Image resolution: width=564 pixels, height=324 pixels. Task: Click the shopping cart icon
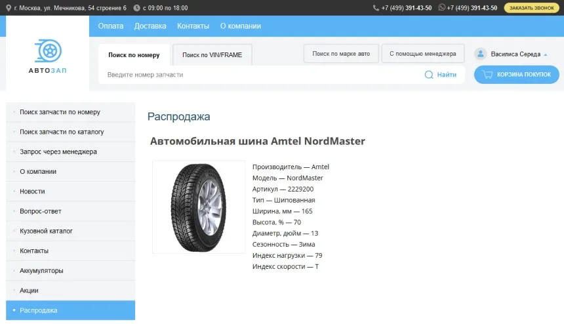487,74
